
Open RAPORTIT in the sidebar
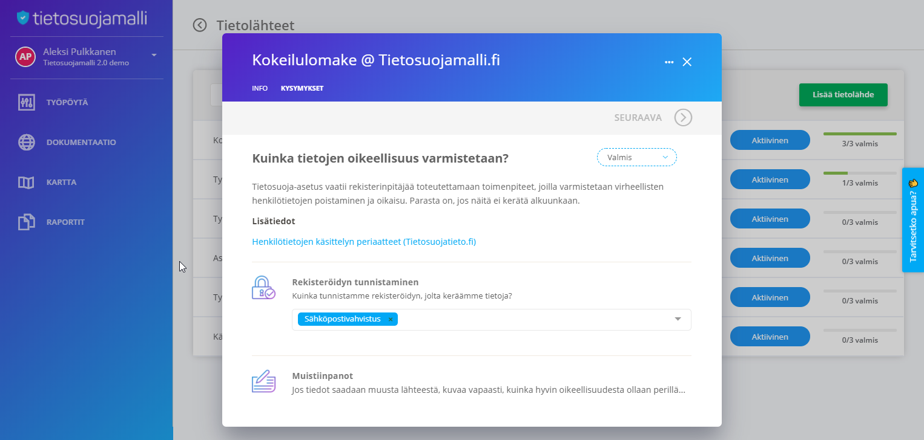pyautogui.click(x=65, y=222)
